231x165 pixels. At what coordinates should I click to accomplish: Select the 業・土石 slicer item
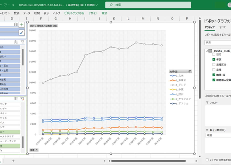10,70
